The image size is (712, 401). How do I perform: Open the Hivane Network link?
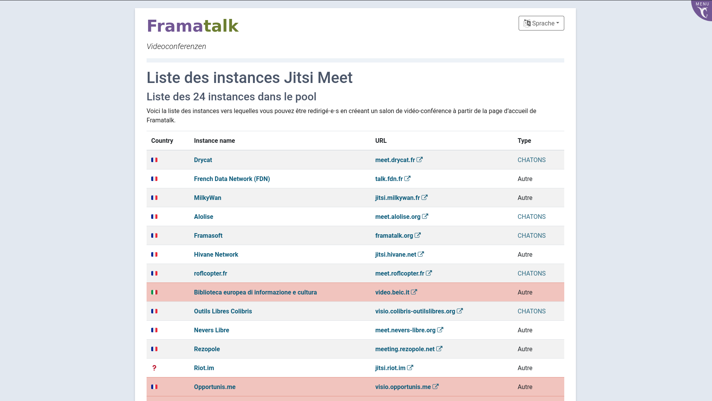(x=216, y=254)
